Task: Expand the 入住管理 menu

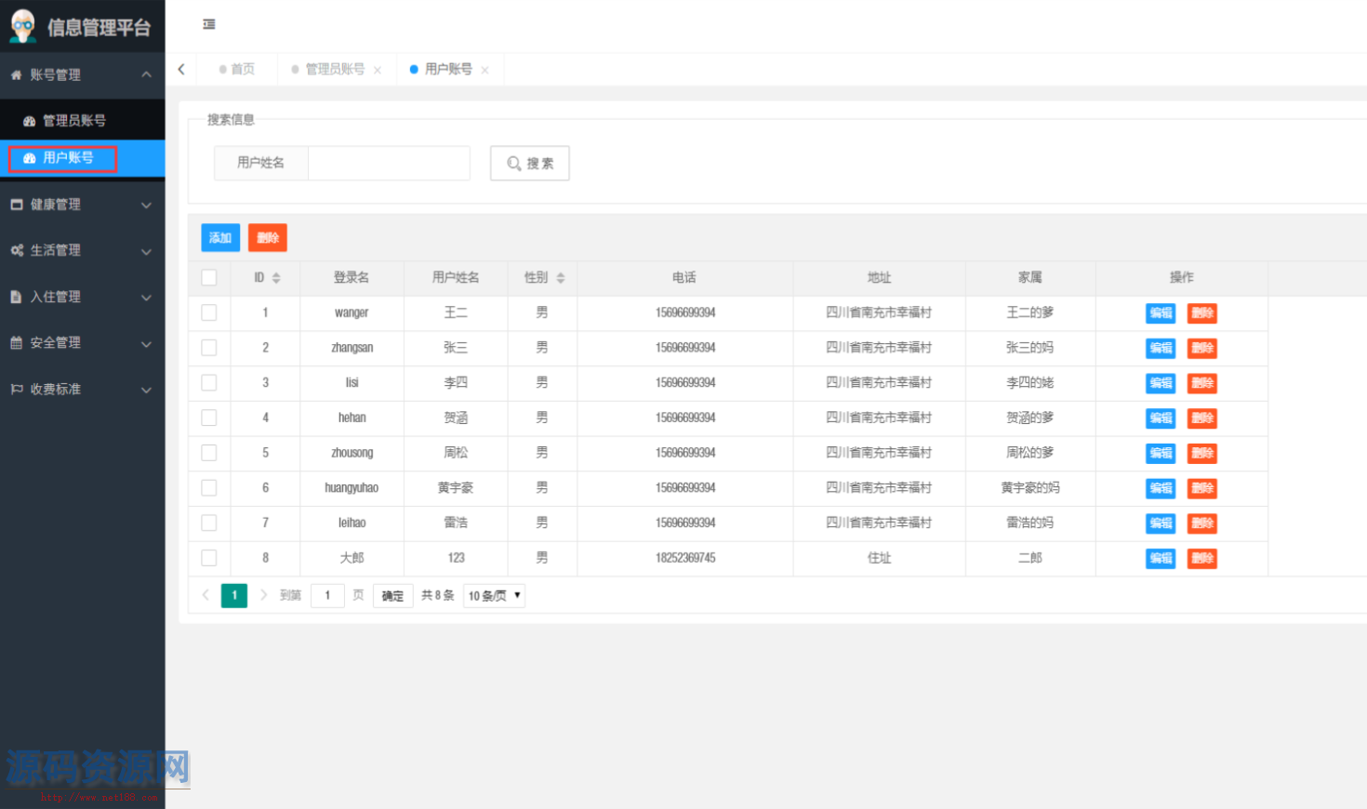Action: coord(83,297)
